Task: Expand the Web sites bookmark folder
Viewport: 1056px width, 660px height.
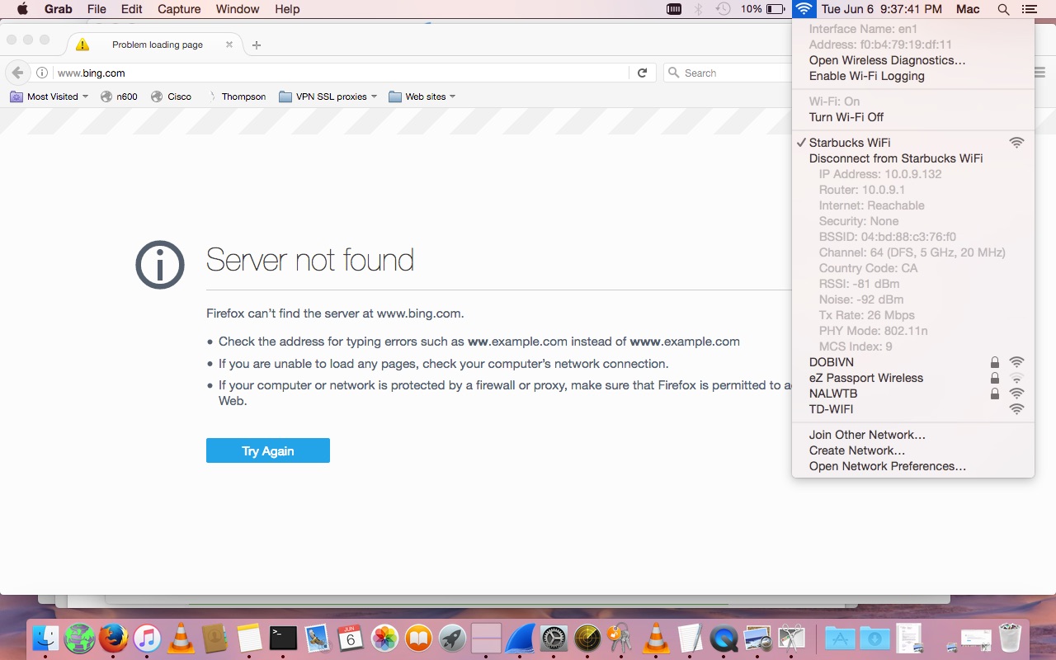Action: pos(422,97)
